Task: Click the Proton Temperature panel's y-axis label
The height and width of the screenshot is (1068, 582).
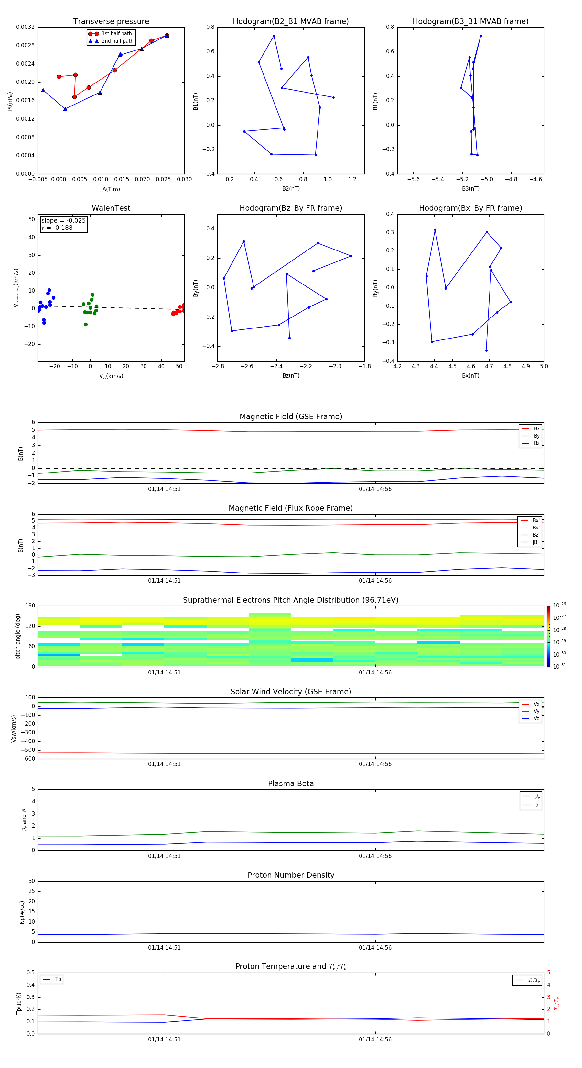Action: (19, 1003)
